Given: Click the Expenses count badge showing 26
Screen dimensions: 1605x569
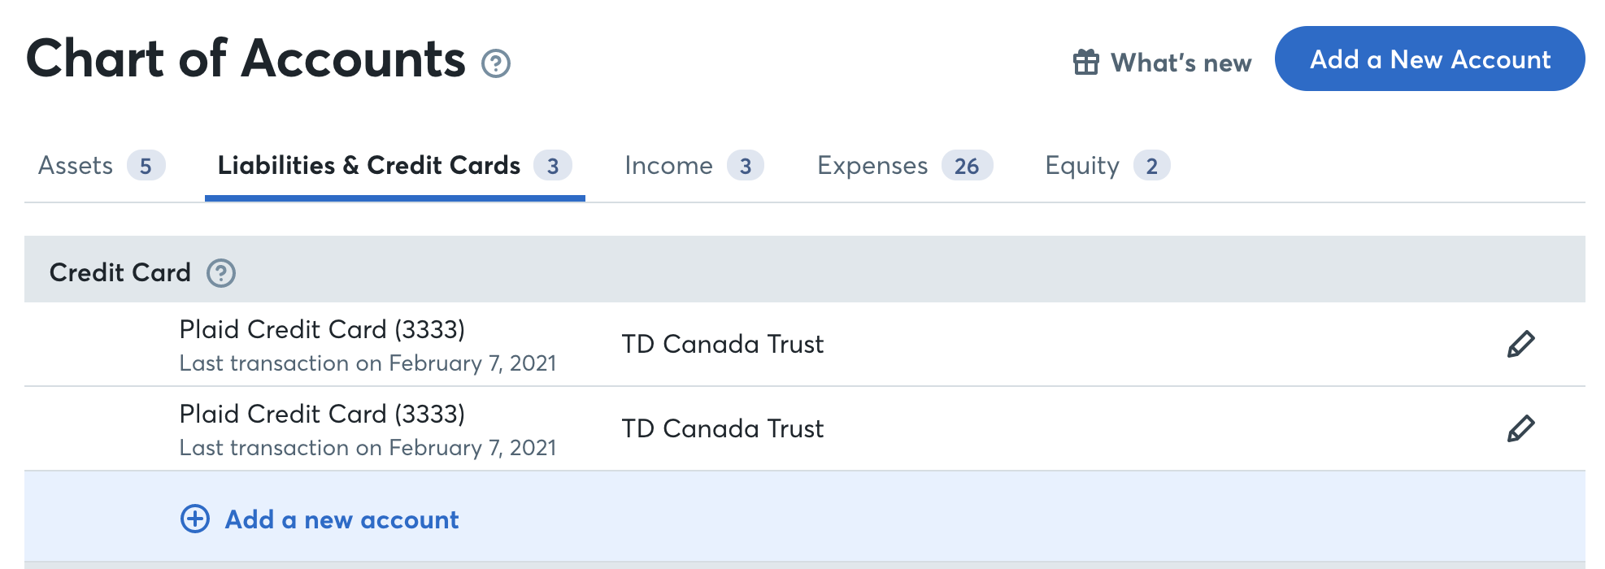Looking at the screenshot, I should pyautogui.click(x=966, y=165).
